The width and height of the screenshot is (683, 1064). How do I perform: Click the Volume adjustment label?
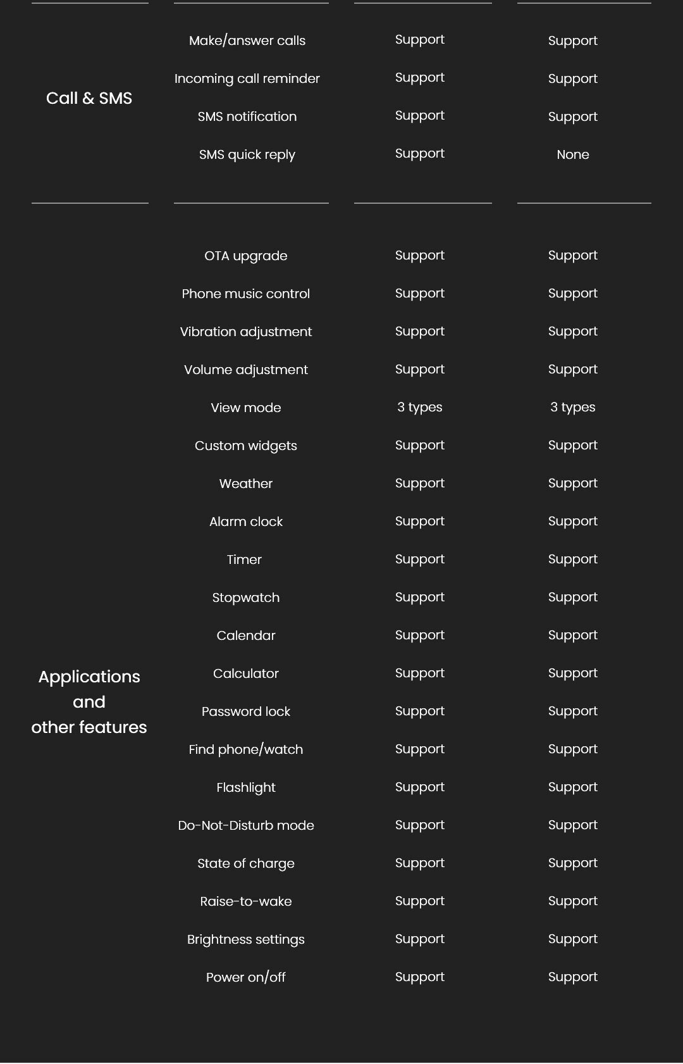click(246, 370)
